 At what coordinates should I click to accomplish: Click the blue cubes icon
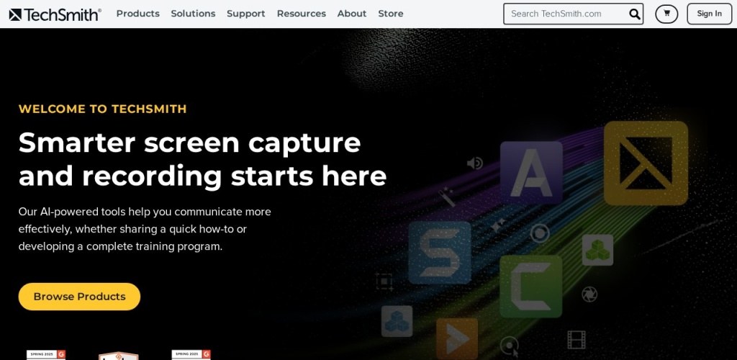point(397,321)
